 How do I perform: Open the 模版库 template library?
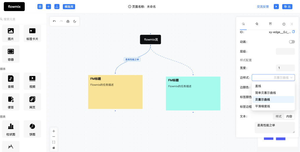(x=69, y=7)
